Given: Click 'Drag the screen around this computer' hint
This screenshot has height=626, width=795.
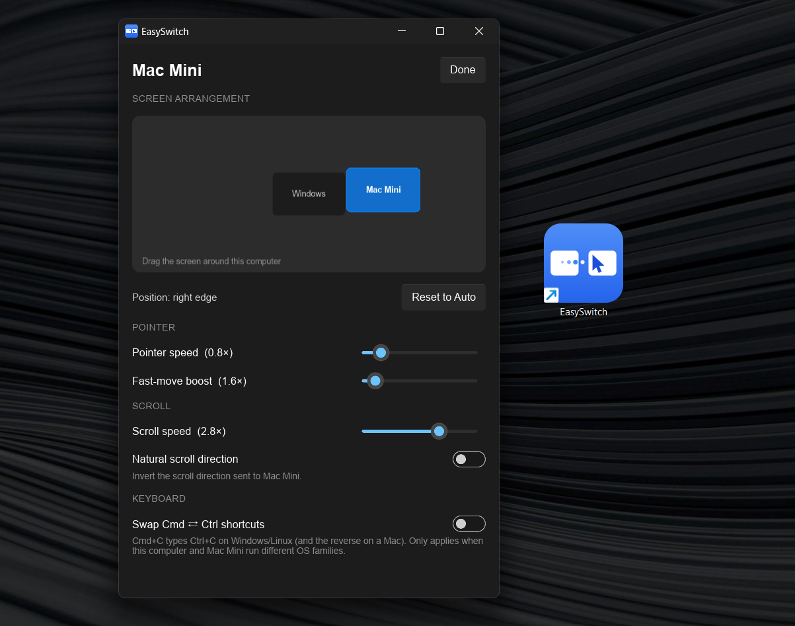Looking at the screenshot, I should [x=211, y=261].
